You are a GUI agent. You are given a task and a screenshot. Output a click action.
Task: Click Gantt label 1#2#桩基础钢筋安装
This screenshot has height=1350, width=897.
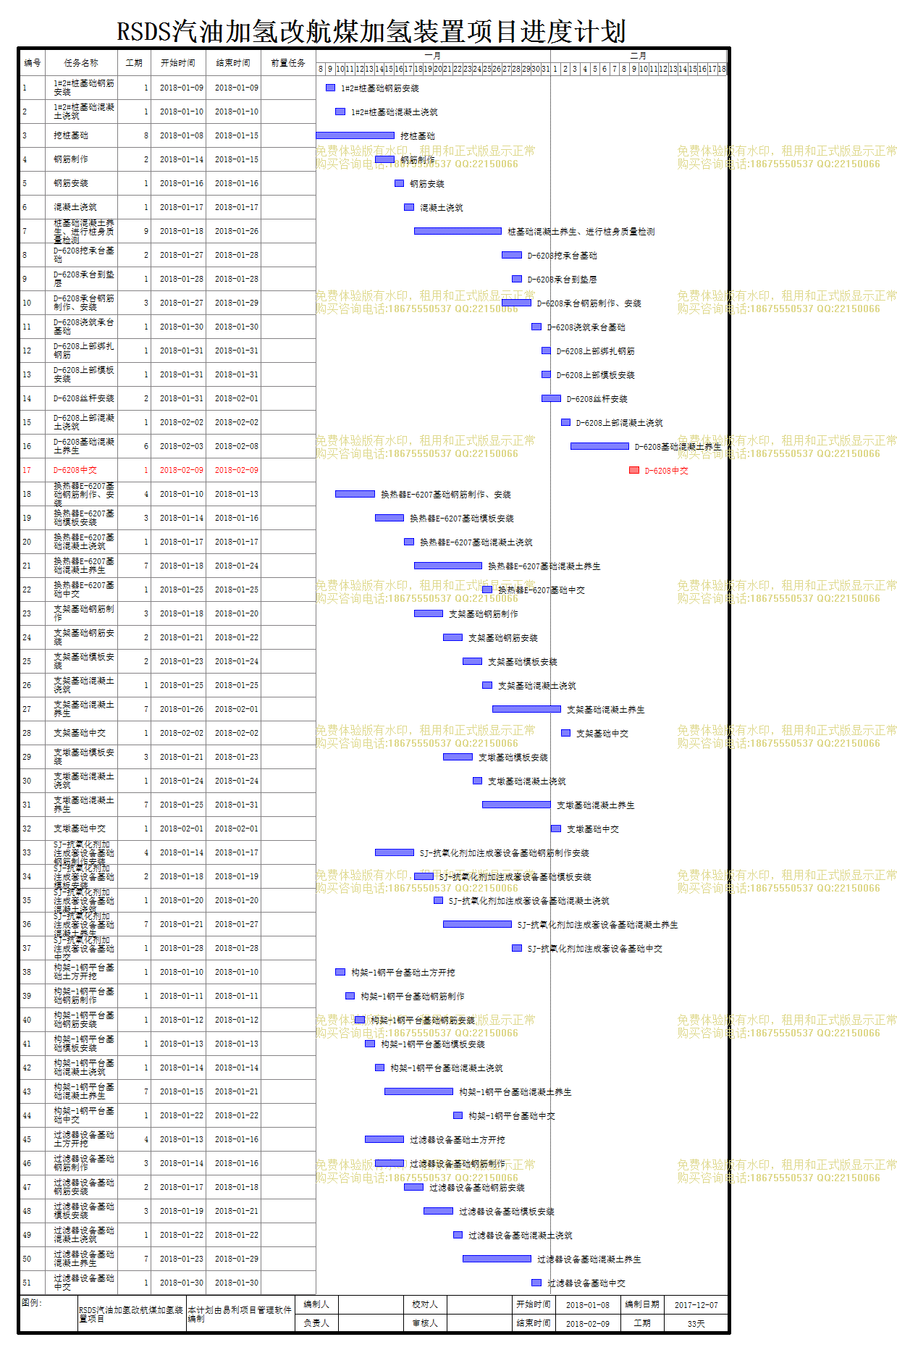(x=380, y=88)
